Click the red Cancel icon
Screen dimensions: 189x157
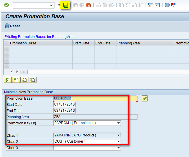click(x=88, y=5)
